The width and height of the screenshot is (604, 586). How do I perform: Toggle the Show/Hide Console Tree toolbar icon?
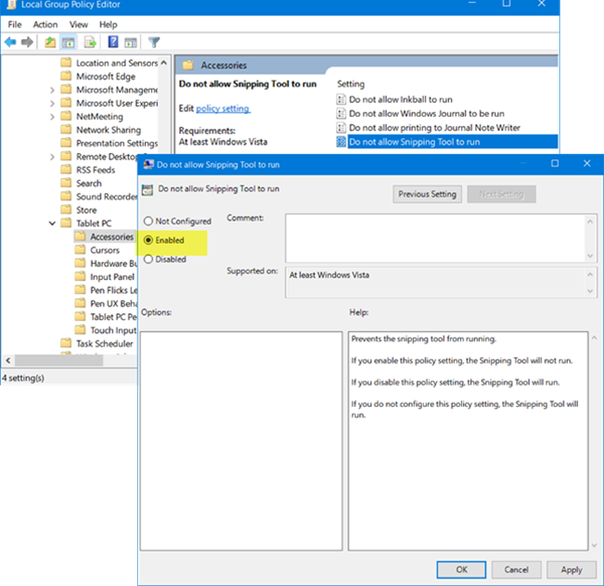68,42
